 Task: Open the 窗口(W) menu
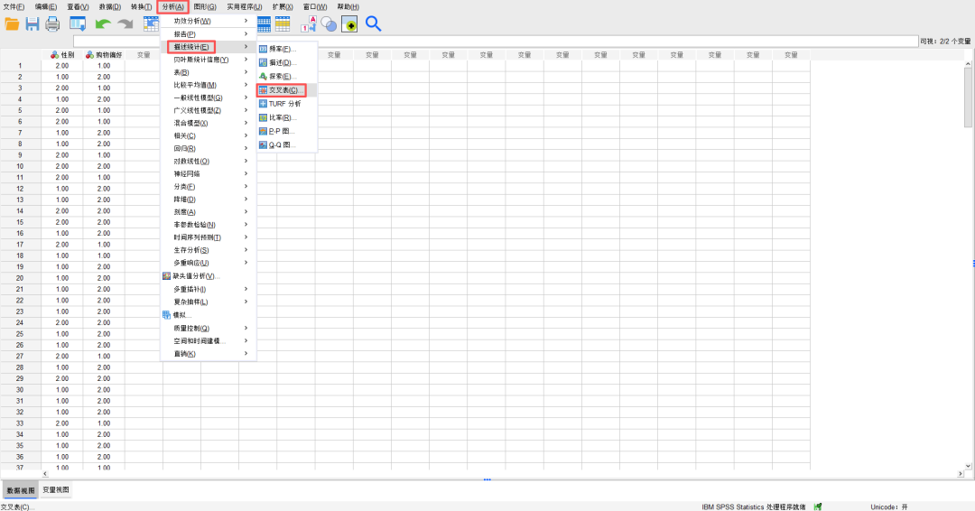click(315, 7)
